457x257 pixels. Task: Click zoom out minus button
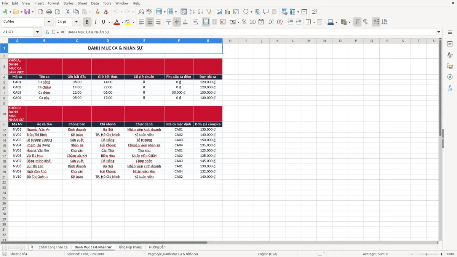click(411, 254)
